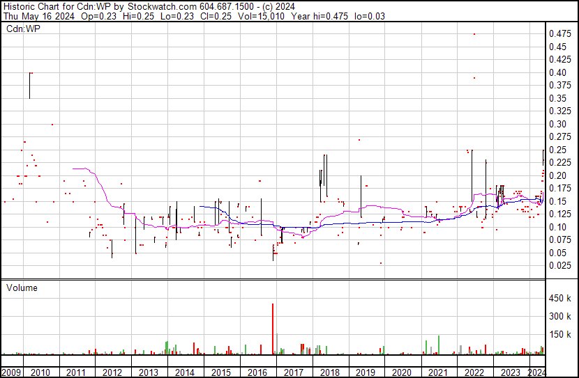Click the 0.175 price axis label
Image resolution: width=579 pixels, height=378 pixels.
(x=560, y=189)
